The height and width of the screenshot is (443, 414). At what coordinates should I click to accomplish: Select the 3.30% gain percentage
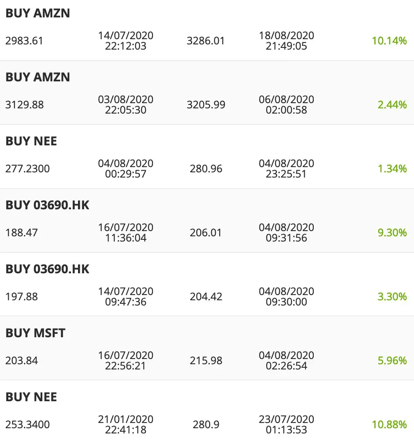392,297
